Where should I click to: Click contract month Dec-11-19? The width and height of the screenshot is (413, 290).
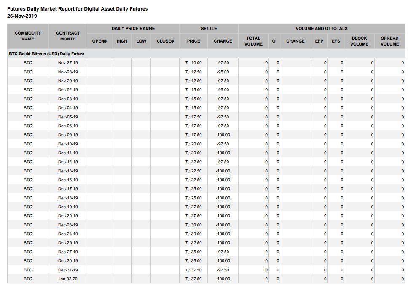coord(68,153)
